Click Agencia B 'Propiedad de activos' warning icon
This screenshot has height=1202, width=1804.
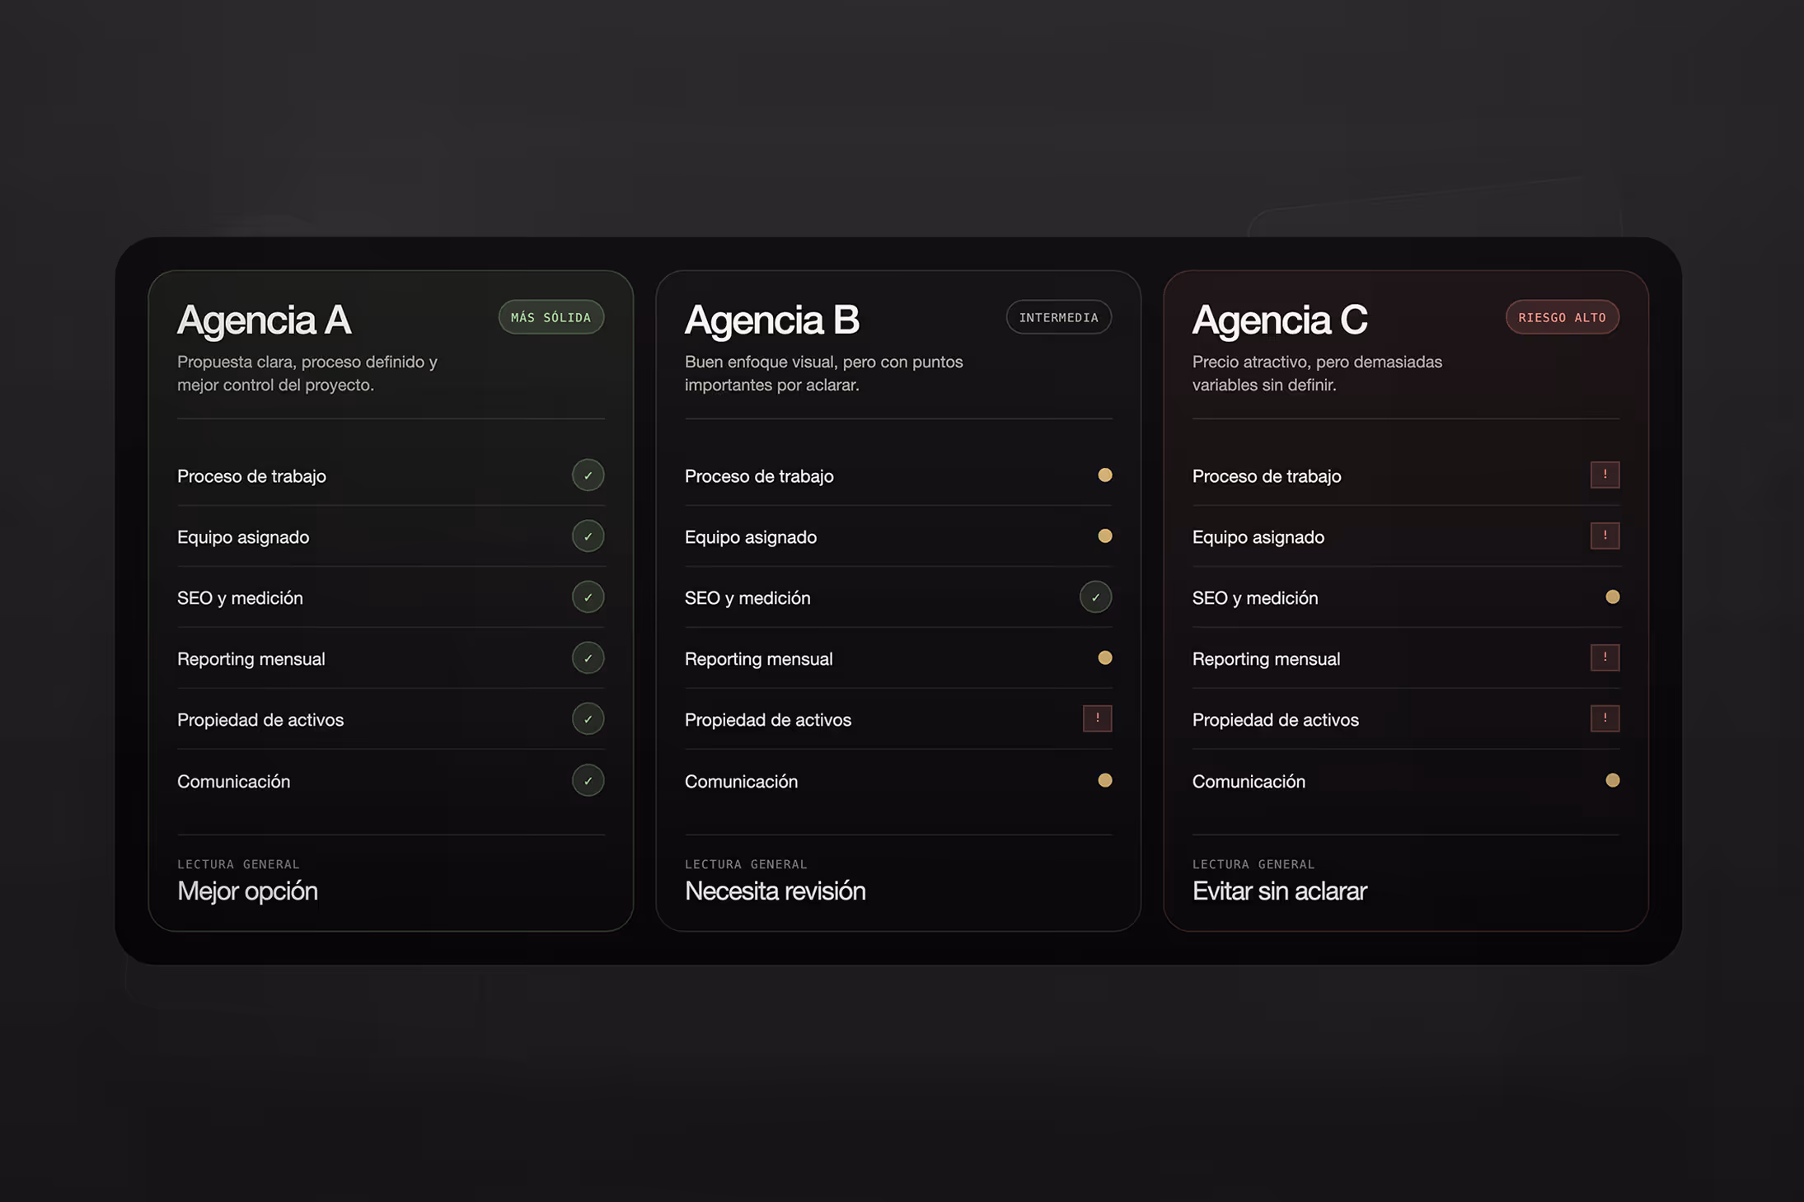(1097, 718)
